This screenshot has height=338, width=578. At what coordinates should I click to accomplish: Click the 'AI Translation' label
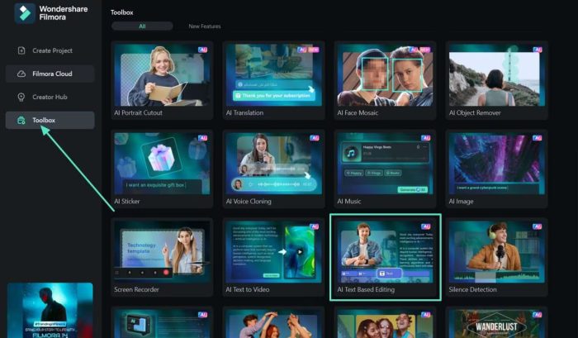click(244, 113)
